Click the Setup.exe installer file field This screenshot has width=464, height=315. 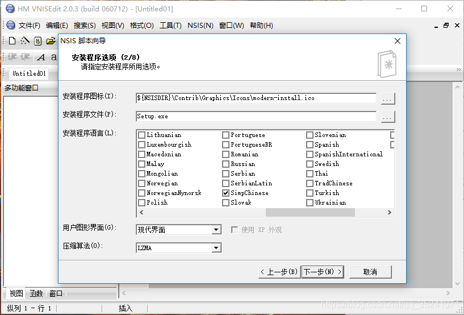[256, 117]
